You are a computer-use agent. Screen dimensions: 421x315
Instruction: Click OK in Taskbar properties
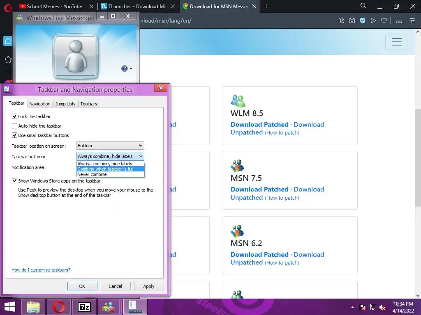(x=82, y=286)
